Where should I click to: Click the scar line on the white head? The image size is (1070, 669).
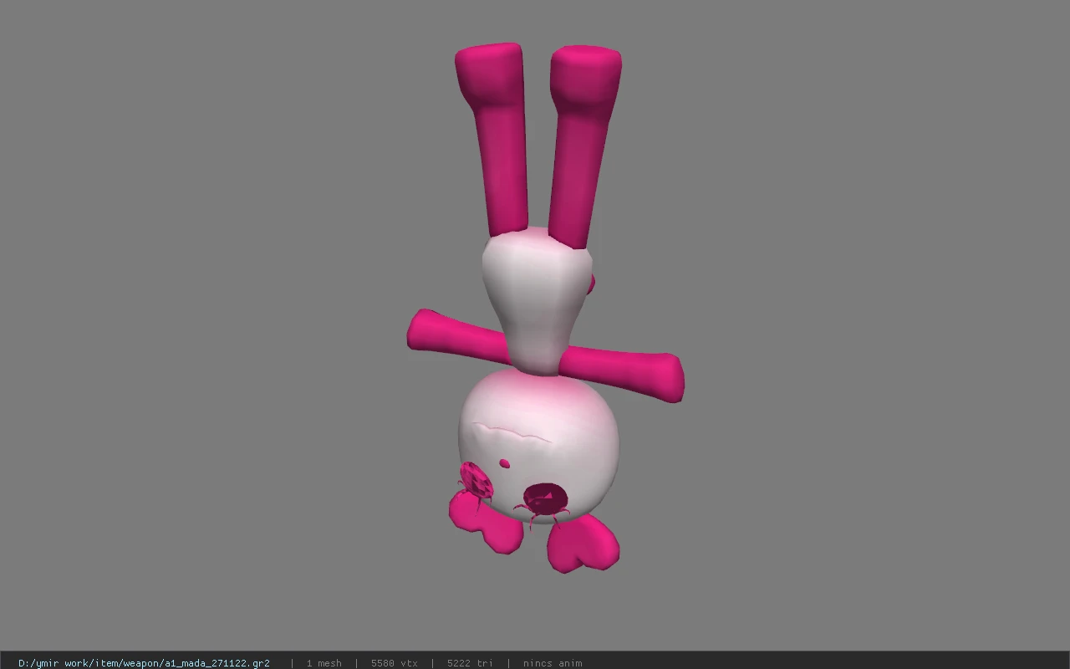pyautogui.click(x=512, y=432)
